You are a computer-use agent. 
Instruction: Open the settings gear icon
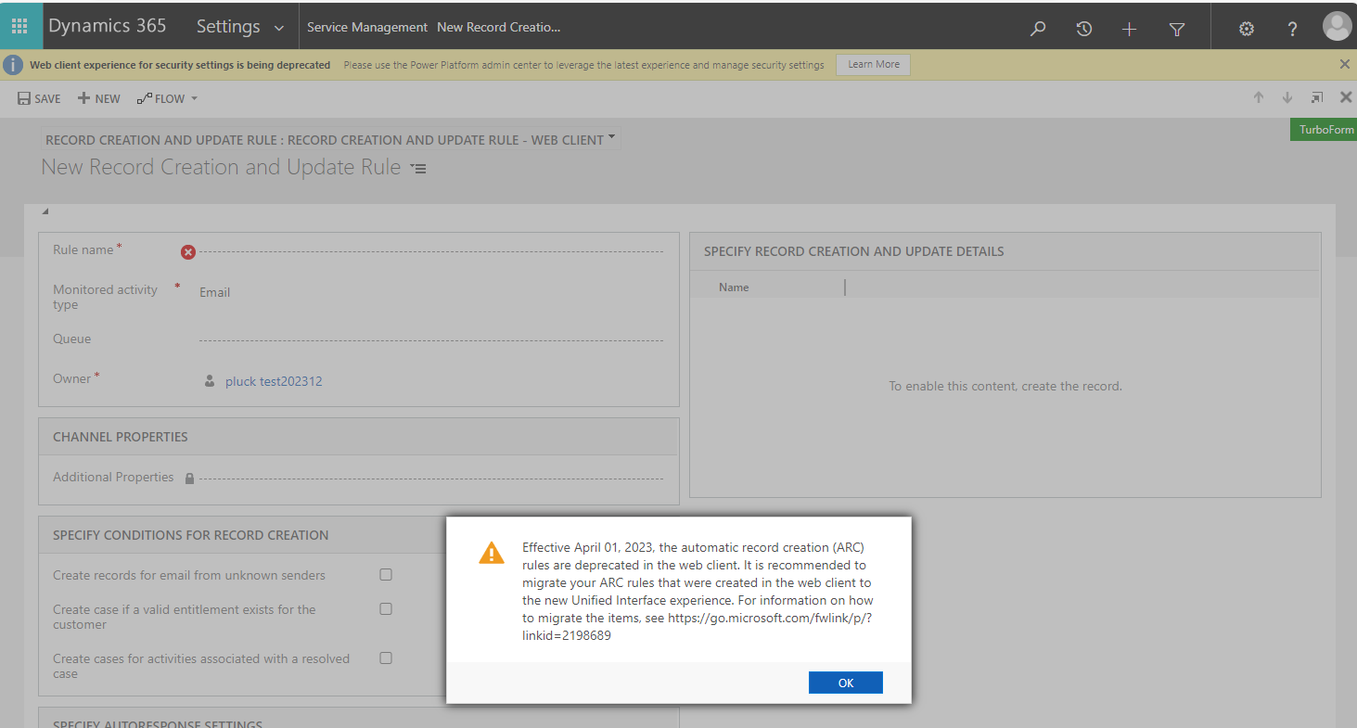[1247, 29]
